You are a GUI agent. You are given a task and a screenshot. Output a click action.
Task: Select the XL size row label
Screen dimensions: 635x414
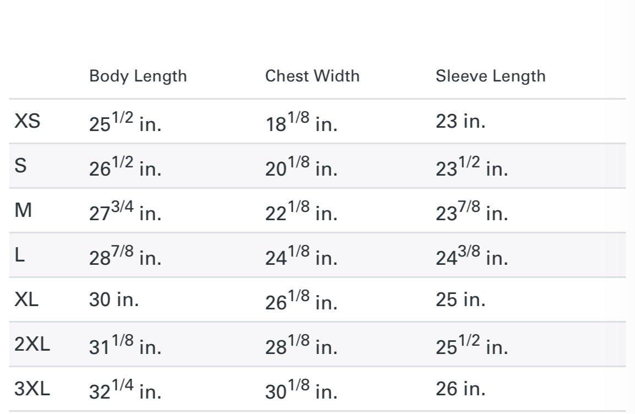point(26,299)
